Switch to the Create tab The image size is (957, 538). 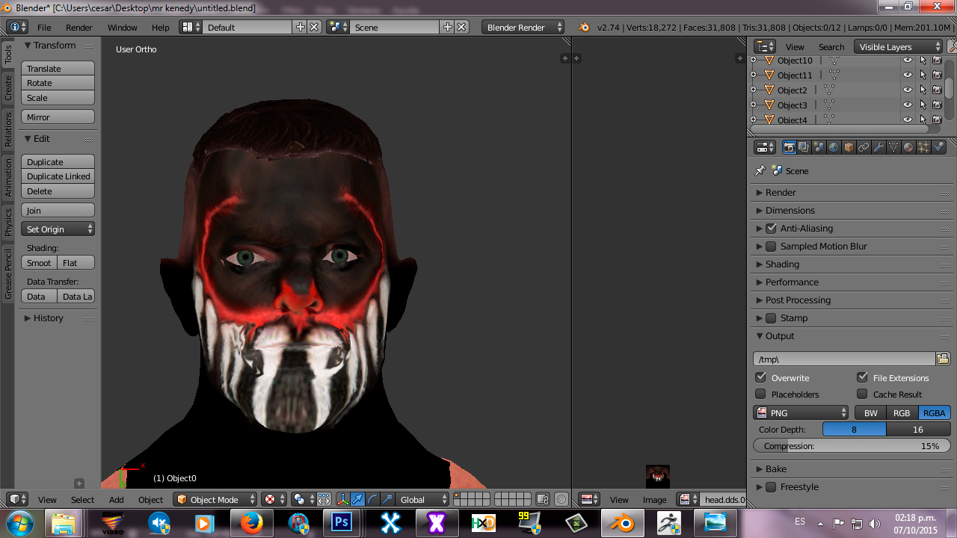tap(8, 87)
